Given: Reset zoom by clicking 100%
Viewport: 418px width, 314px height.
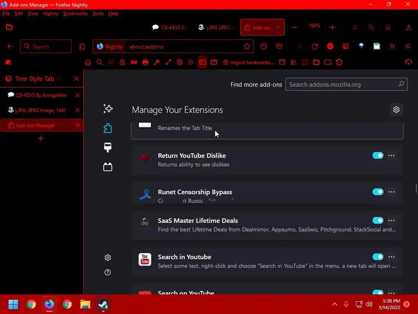Looking at the screenshot, I should pos(314,26).
